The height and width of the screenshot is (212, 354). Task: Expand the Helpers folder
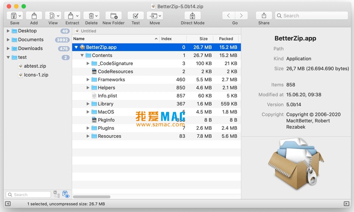88,88
